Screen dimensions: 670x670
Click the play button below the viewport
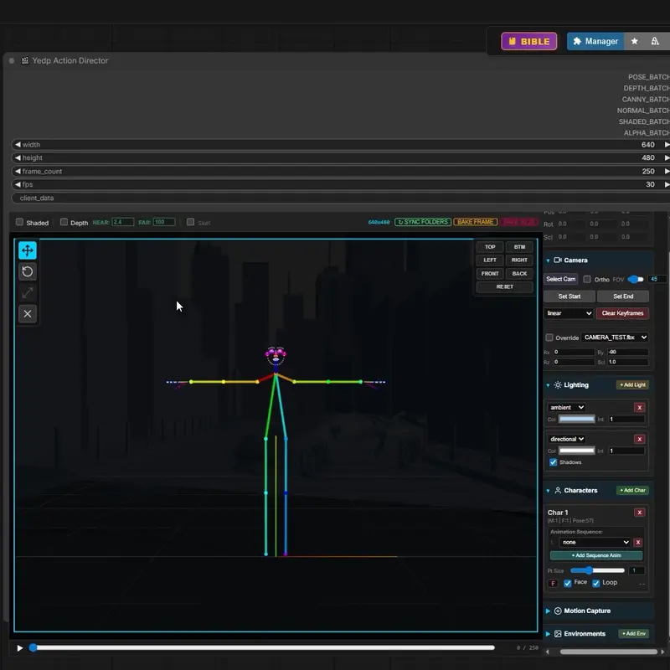click(x=19, y=647)
